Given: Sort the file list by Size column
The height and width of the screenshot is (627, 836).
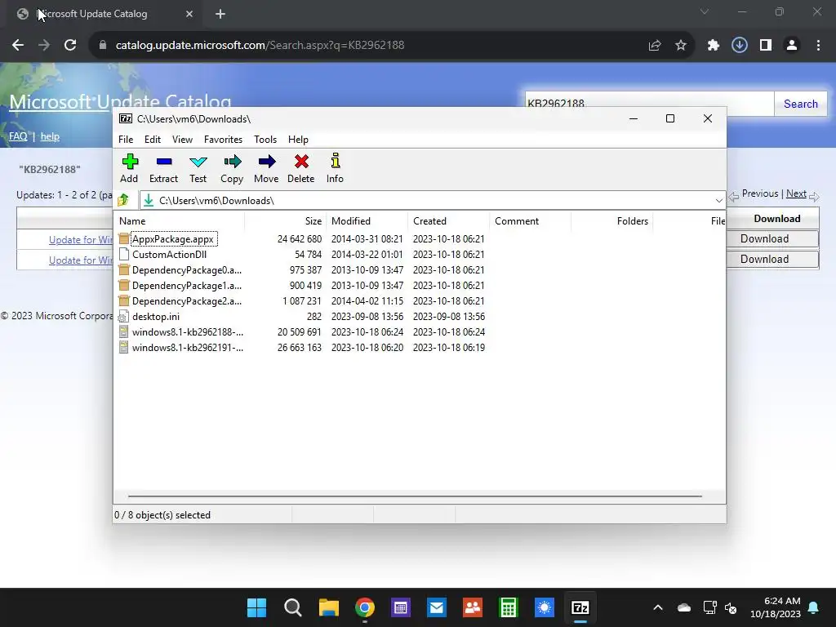Looking at the screenshot, I should pos(285,220).
